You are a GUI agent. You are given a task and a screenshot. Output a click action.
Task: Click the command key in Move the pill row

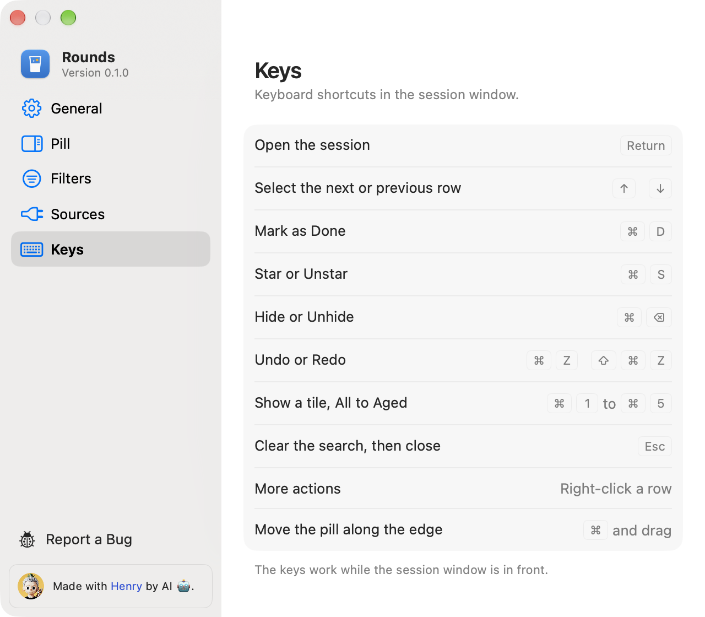596,530
